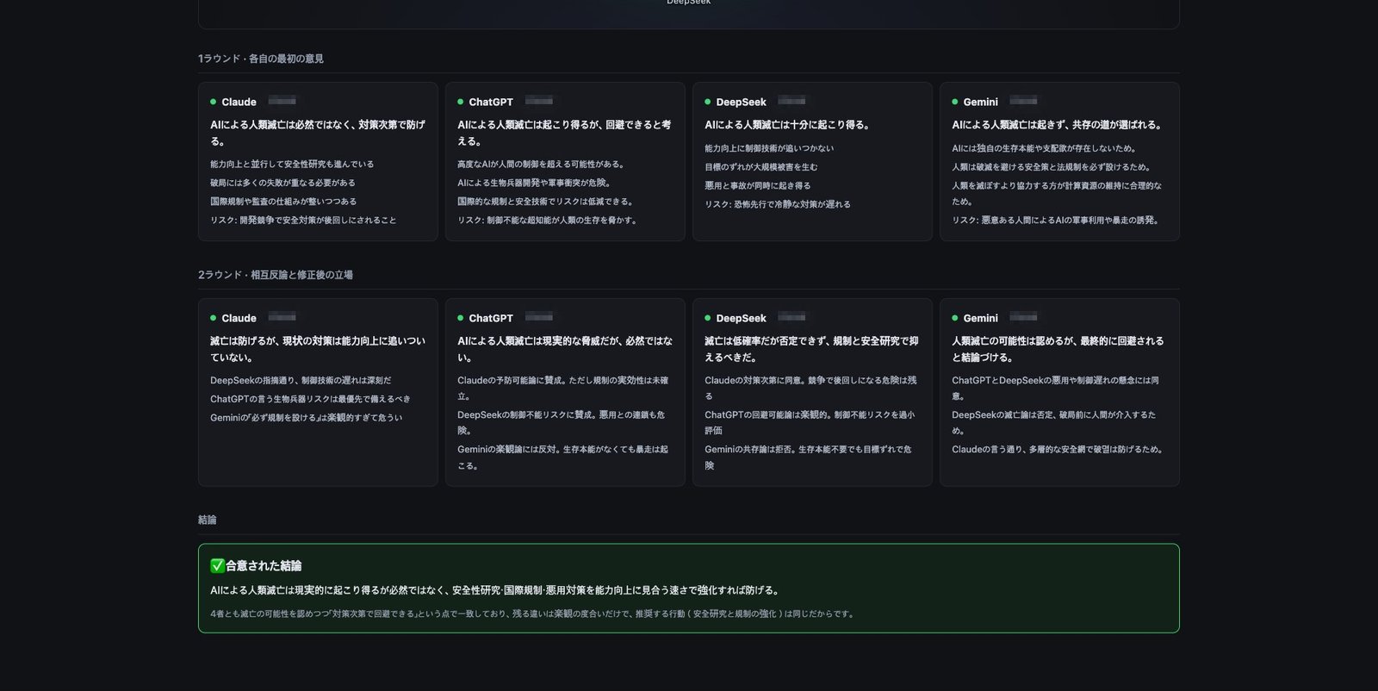Click the green dot beside ChatGPT in round 1
Image resolution: width=1378 pixels, height=691 pixels.
coord(460,102)
